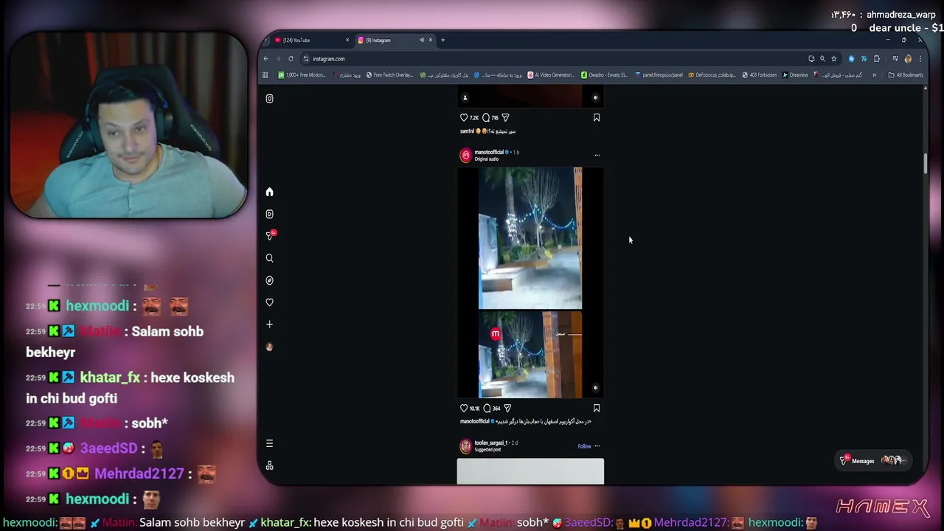Open comments on the 7.2K likes post
The width and height of the screenshot is (944, 531).
click(x=486, y=117)
